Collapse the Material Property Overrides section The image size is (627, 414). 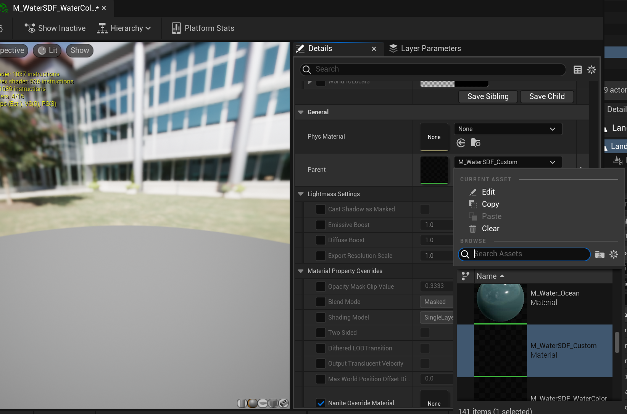click(301, 271)
